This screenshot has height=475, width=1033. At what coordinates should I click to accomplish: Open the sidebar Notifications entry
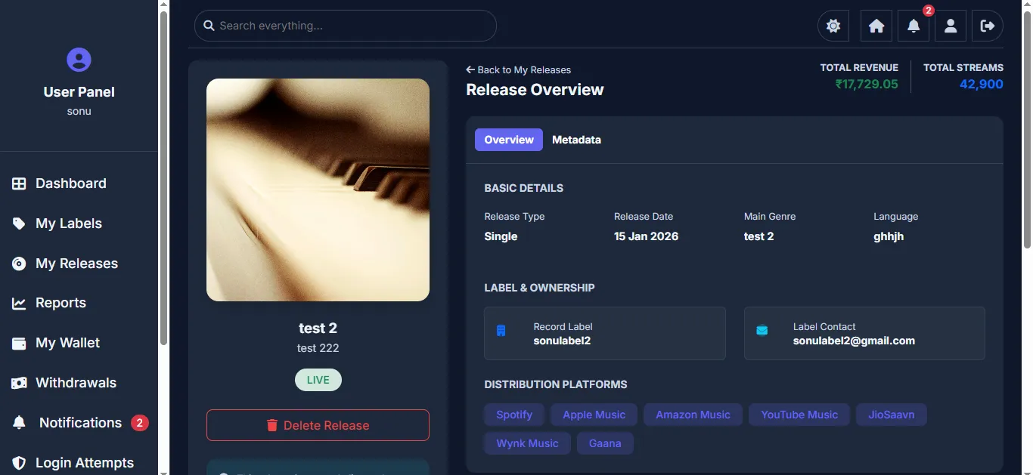79,423
